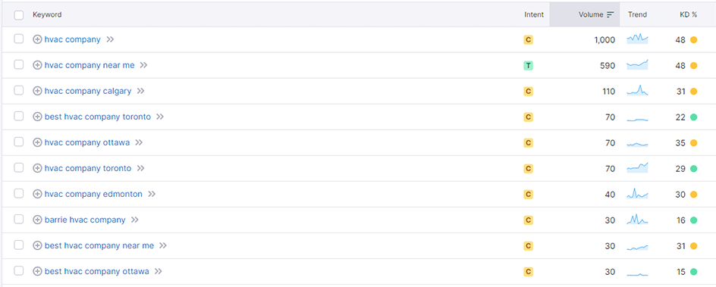Click the green KD dot for barrie hvac
716x287 pixels.
tap(693, 220)
